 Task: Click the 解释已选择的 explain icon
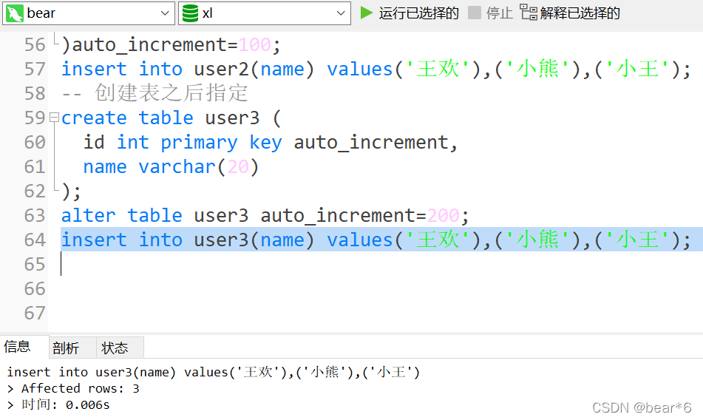(x=529, y=12)
